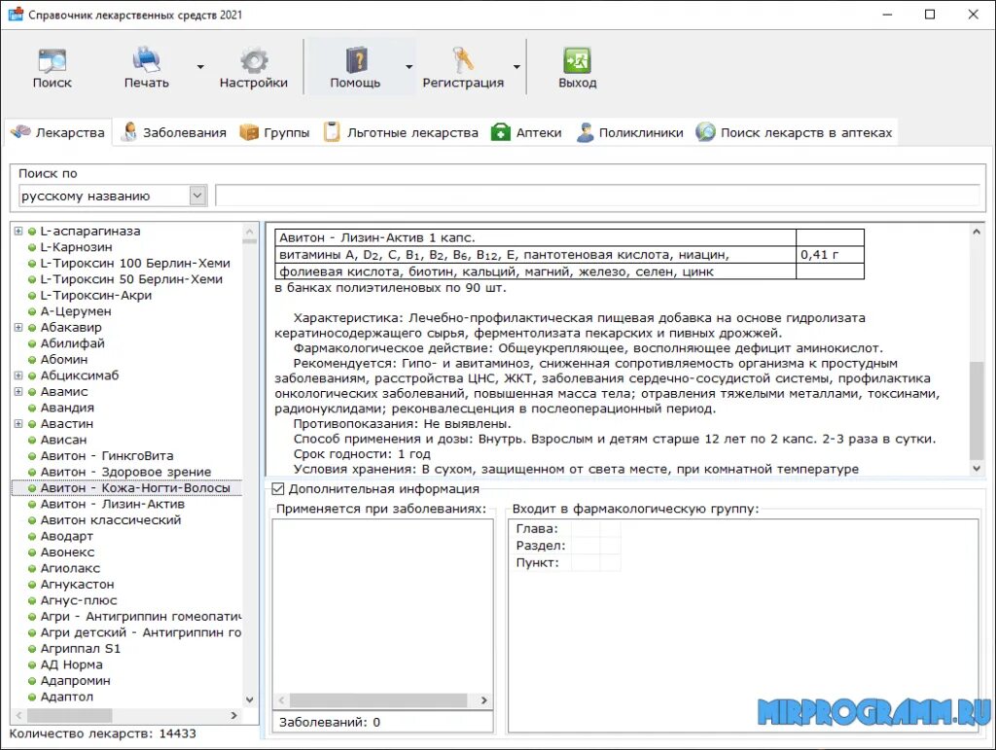Screen dimensions: 996x750
Task: Open the Льготные лекарства tab
Action: pos(401,132)
